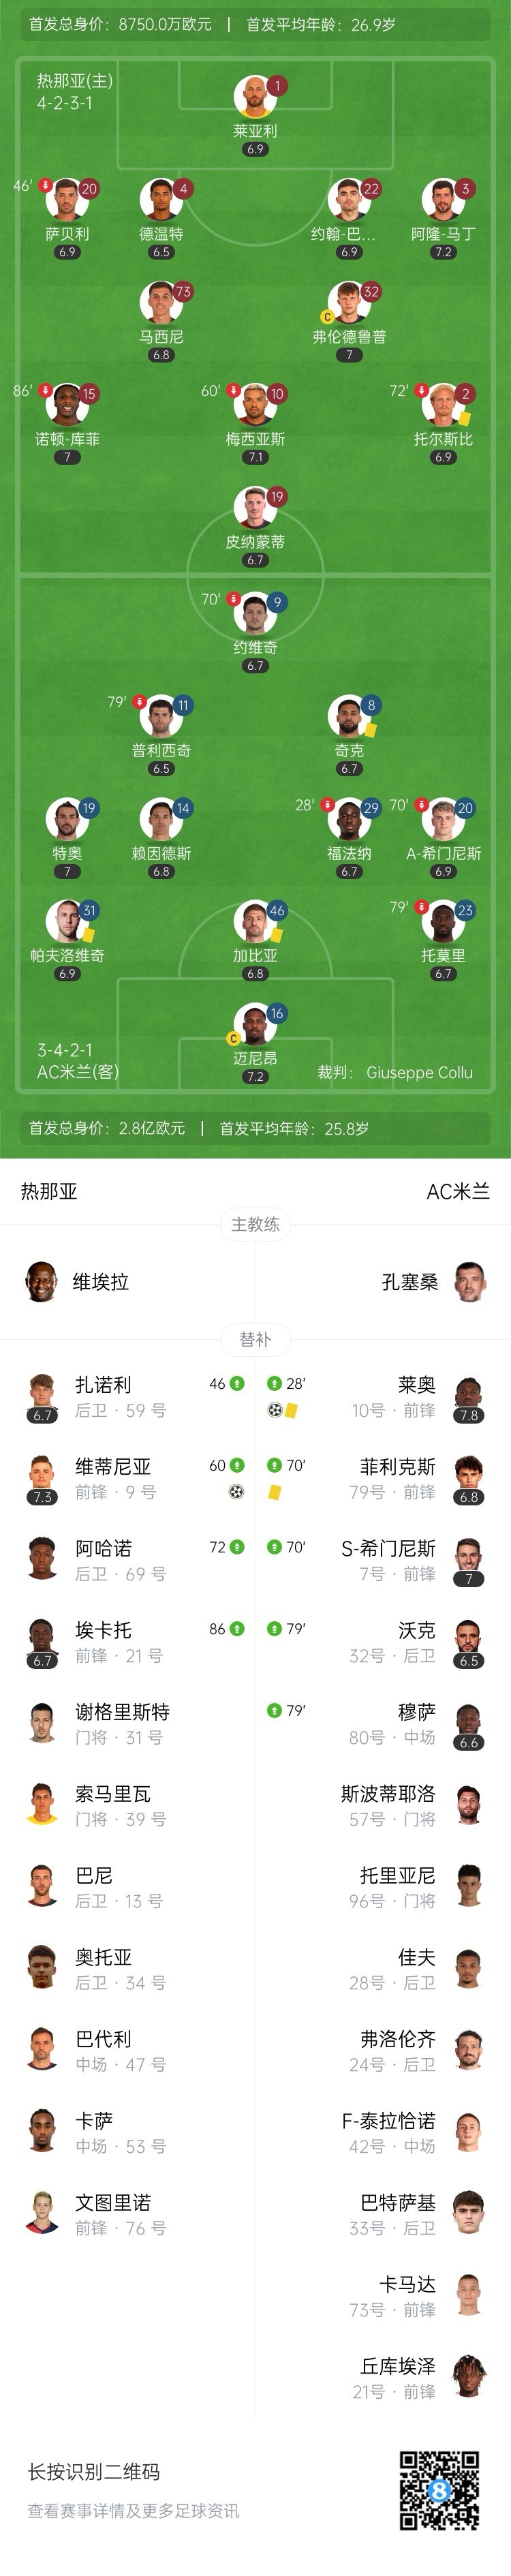The height and width of the screenshot is (2576, 511).
Task: Tap the captain badge on 迈尼昂
Action: click(x=234, y=1038)
